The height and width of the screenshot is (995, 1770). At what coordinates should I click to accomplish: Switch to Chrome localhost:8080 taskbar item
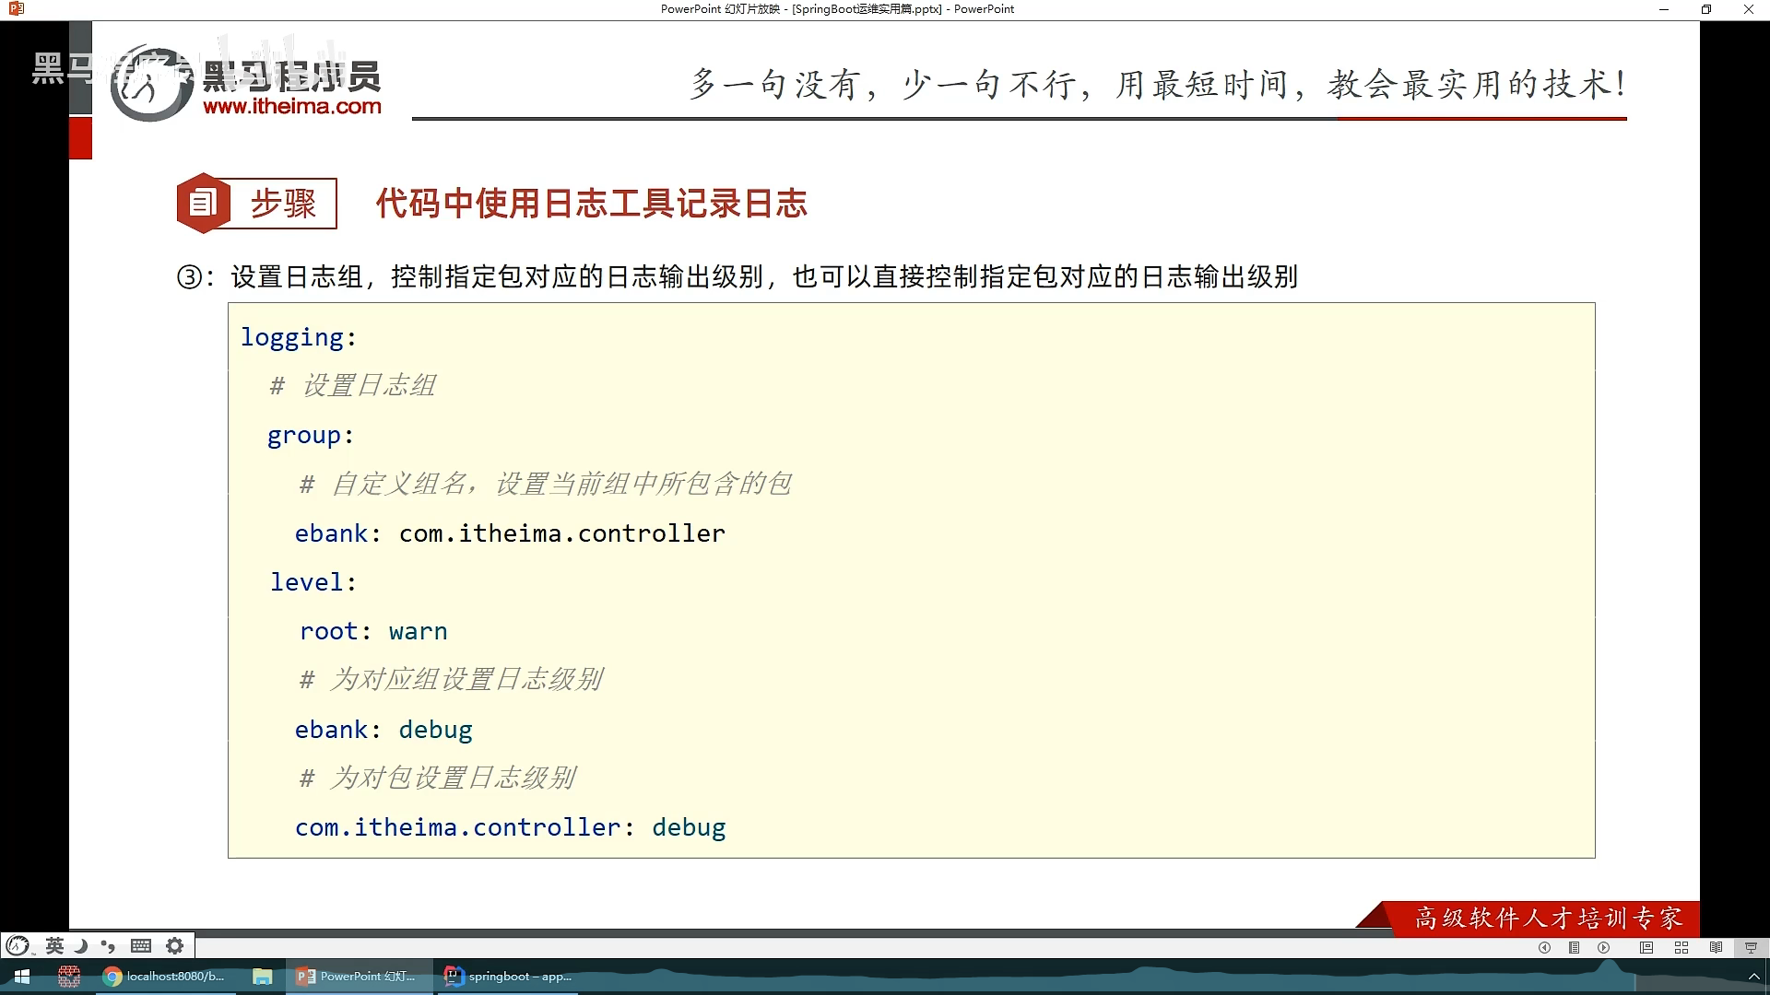[x=164, y=977]
